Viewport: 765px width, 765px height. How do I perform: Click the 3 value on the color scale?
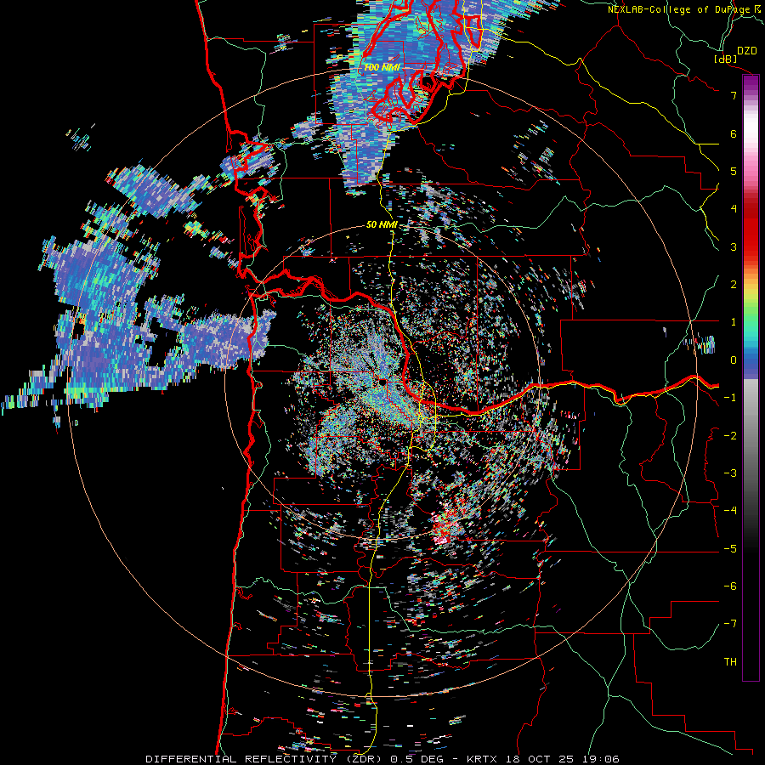click(734, 246)
